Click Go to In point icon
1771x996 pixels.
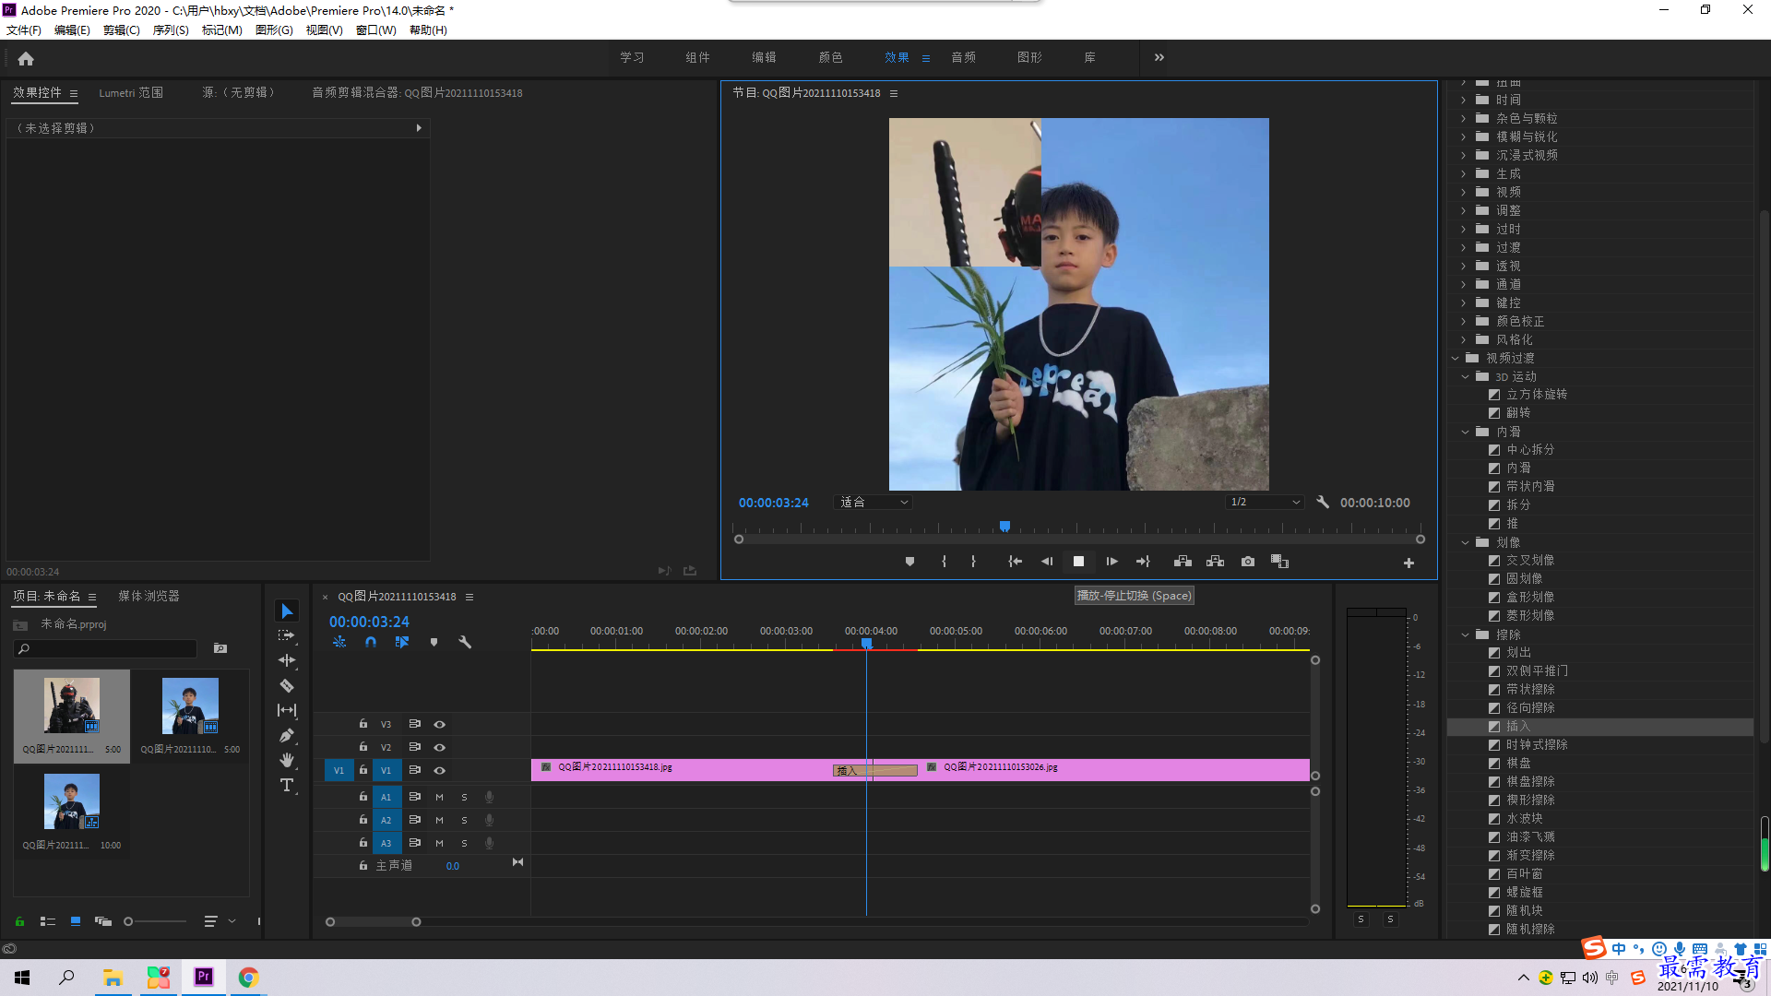point(1015,562)
